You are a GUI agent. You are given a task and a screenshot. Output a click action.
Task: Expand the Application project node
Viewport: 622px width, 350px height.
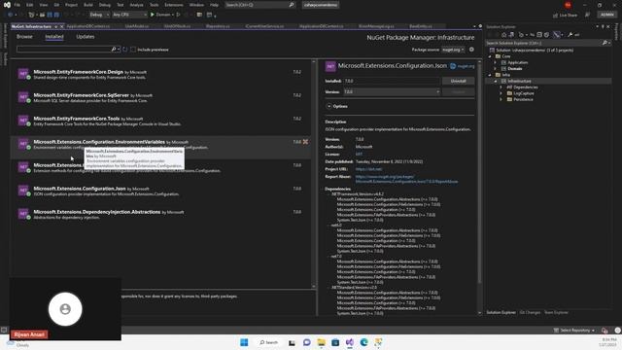(x=495, y=62)
